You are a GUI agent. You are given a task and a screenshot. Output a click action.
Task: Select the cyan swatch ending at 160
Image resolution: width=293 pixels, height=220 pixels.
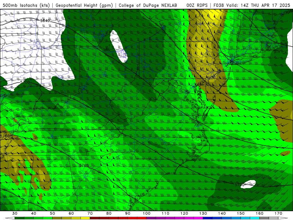(255, 218)
